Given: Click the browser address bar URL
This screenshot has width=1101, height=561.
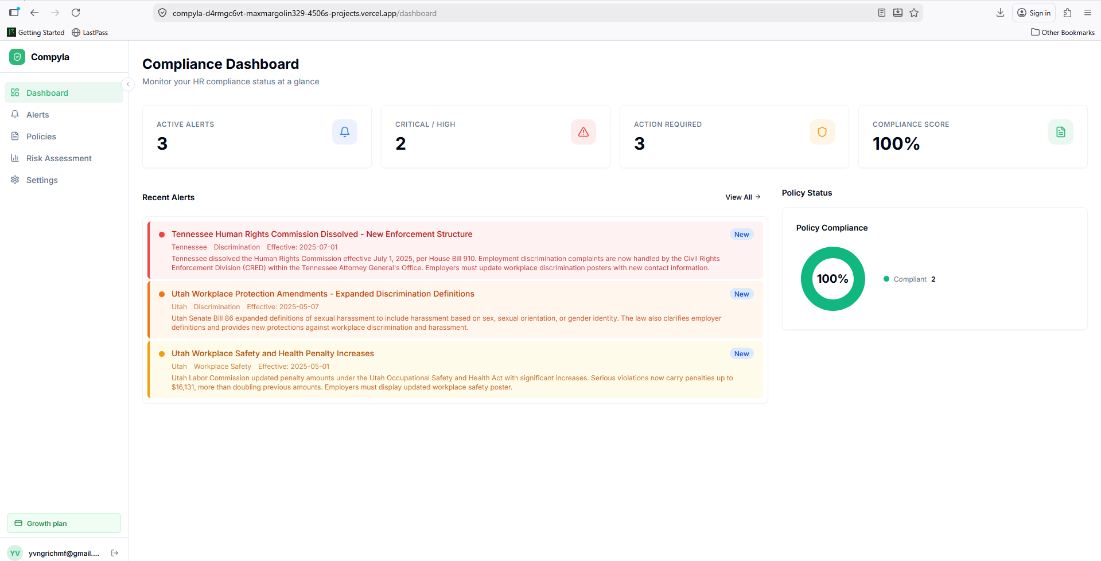Looking at the screenshot, I should click(x=305, y=13).
